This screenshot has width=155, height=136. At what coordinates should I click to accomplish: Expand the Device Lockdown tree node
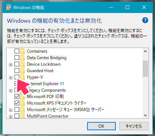11,65
